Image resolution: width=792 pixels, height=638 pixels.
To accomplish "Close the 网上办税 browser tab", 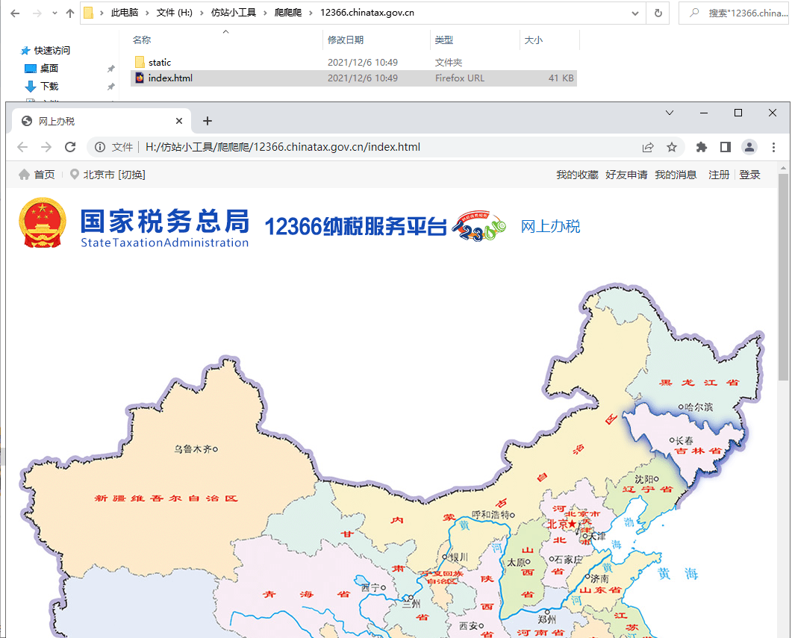I will tap(179, 121).
